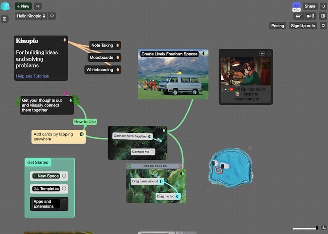Click the 'Add cards by tapping anywhere' connector
Image resolution: width=328 pixels, height=234 pixels.
(82, 134)
